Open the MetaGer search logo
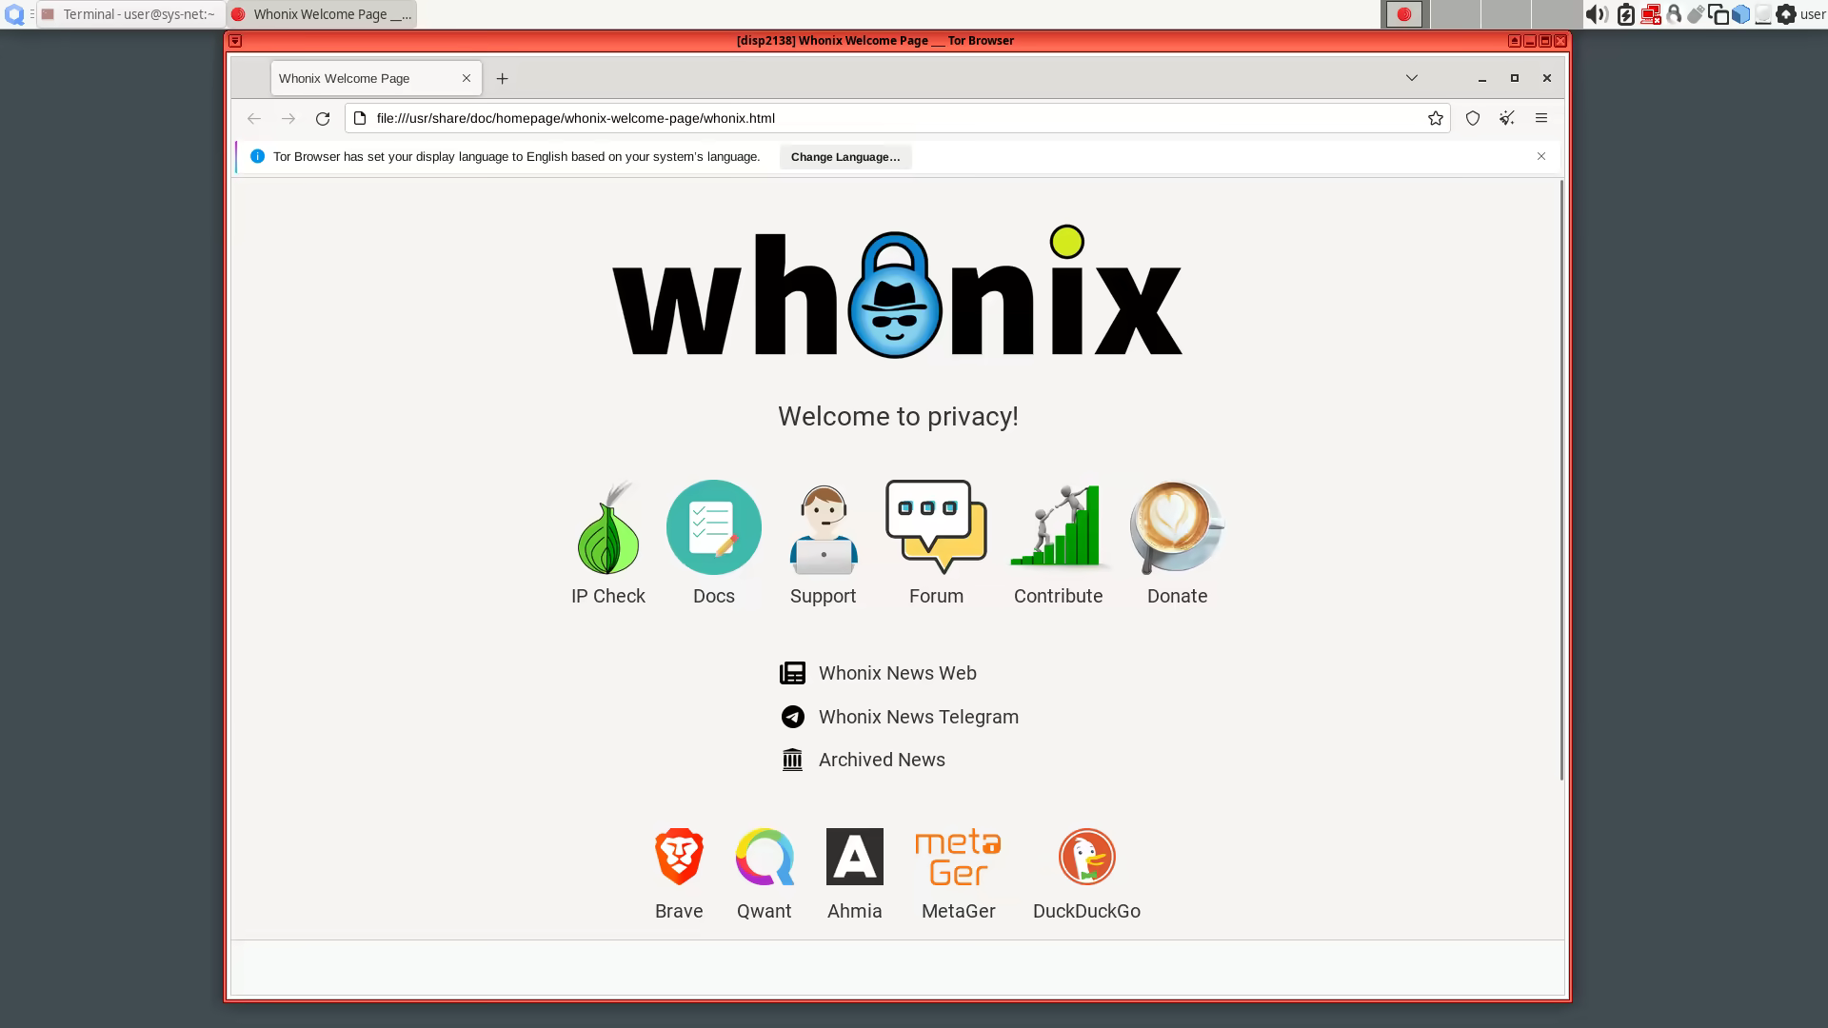 pos(958,857)
